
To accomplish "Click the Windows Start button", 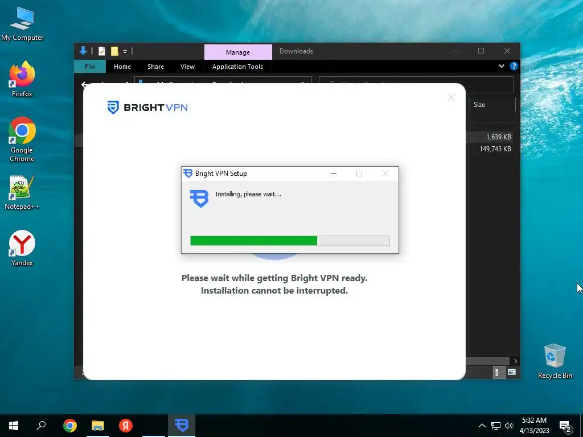I will 14,426.
